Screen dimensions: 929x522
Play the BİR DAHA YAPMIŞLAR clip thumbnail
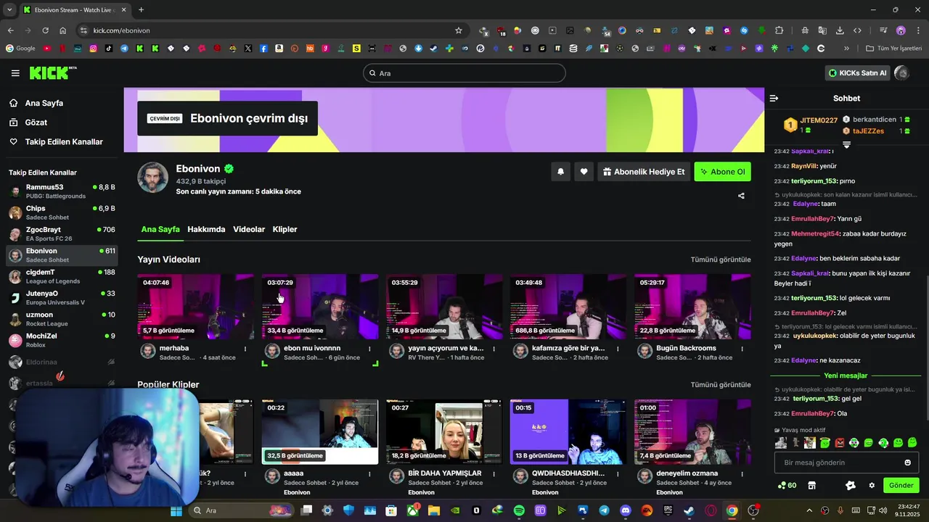coord(444,431)
